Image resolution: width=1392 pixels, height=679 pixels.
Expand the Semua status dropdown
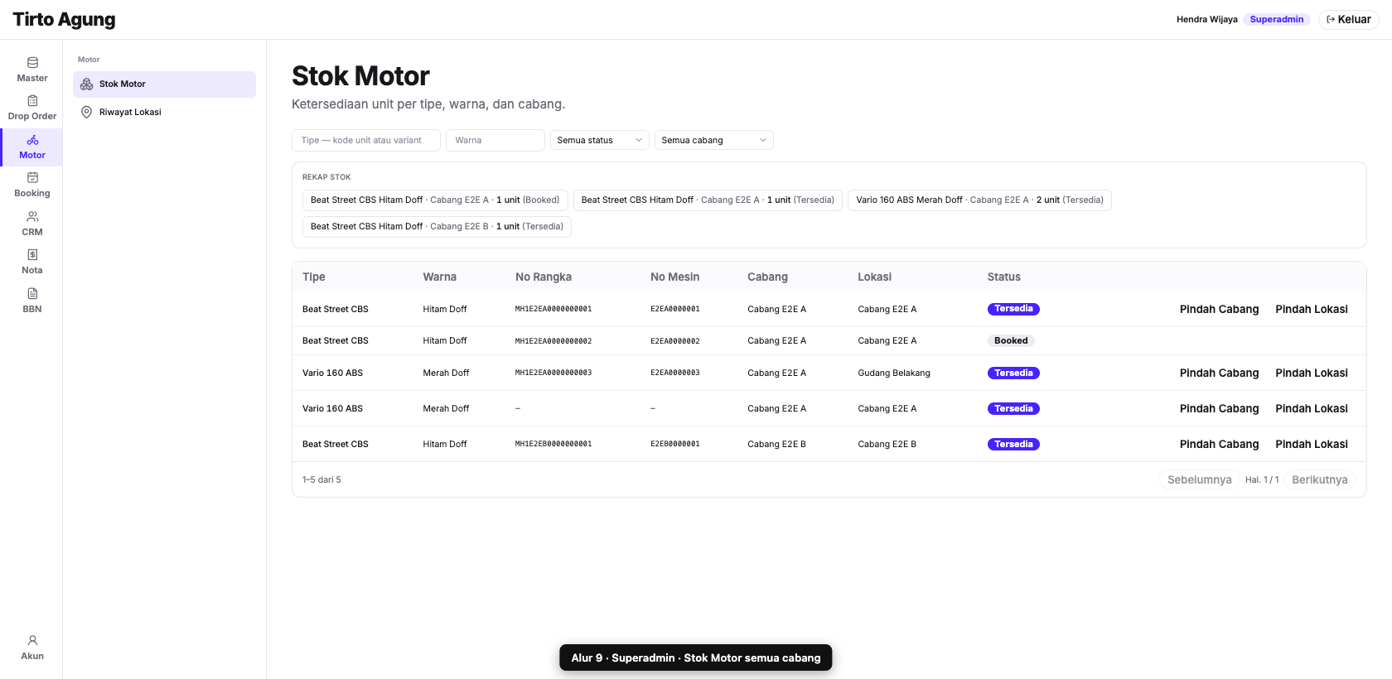(600, 141)
